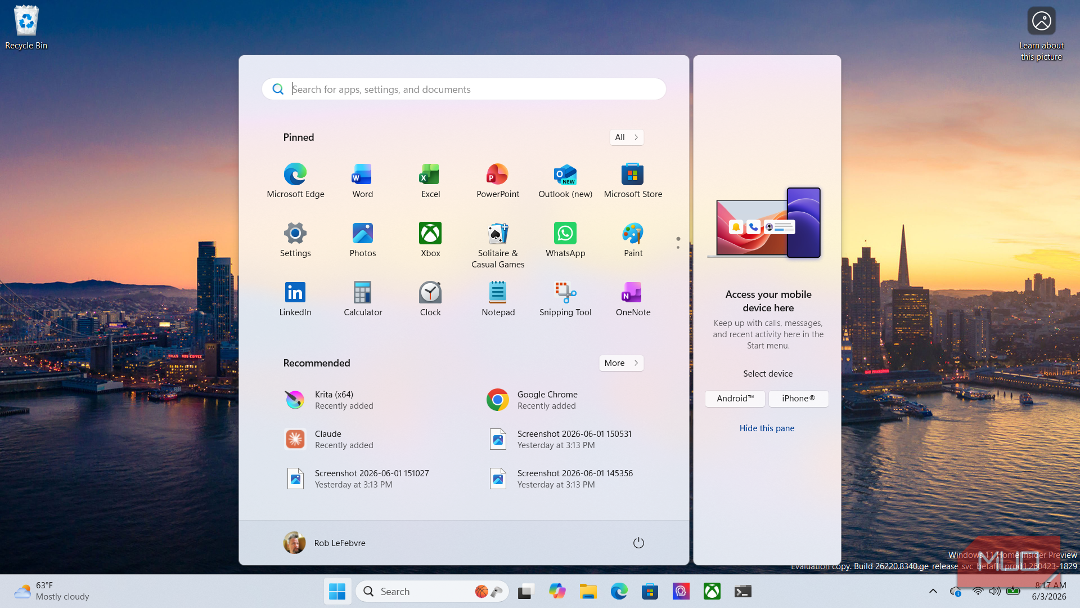Select iPhone device option

pos(798,399)
